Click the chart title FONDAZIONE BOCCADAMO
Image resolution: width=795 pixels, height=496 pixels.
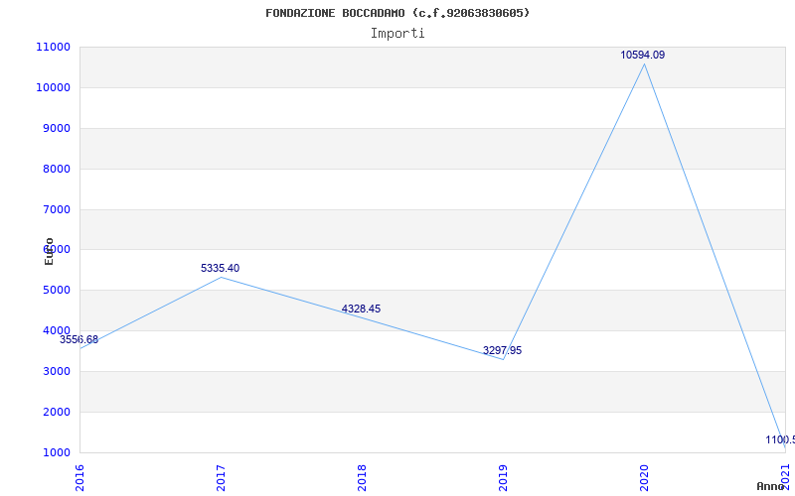coord(397,13)
